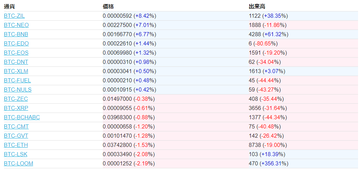This screenshot has height=172, width=361.
Task: Click the BTC-GVT link
Action: coord(16,136)
